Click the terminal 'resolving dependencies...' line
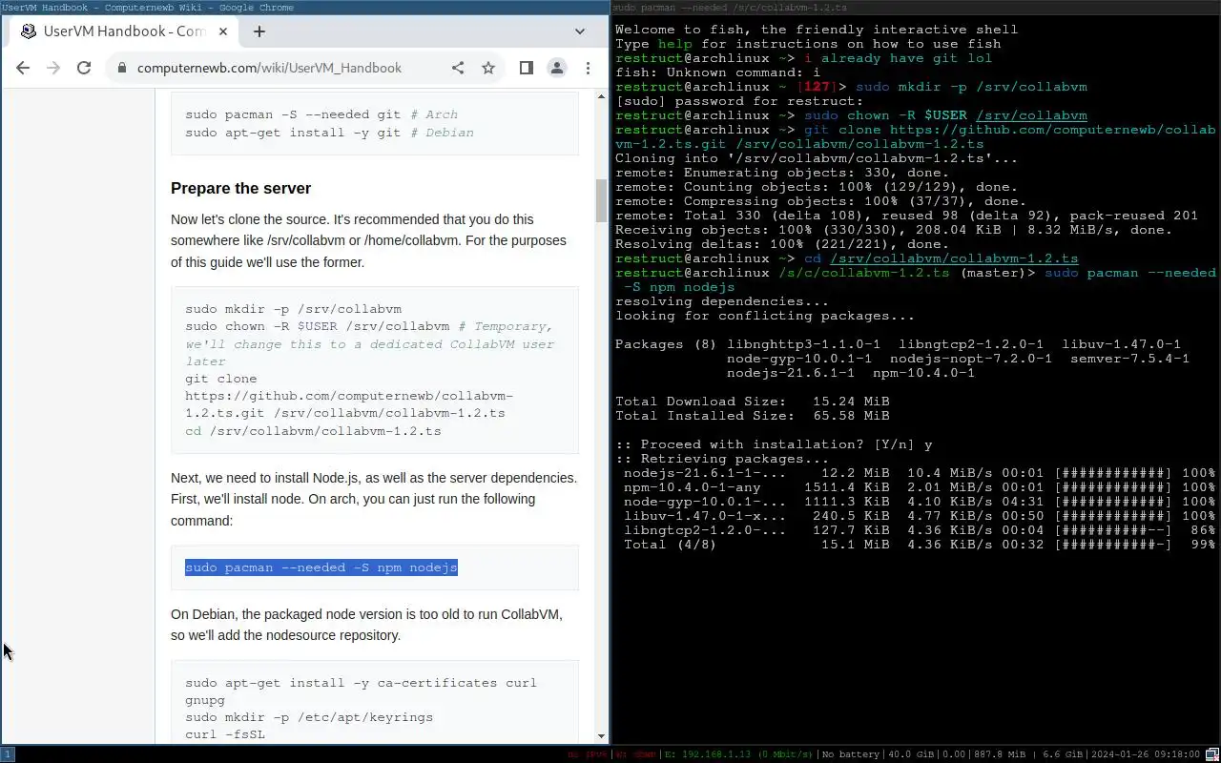Screen dimensions: 1221x763 tap(722, 301)
